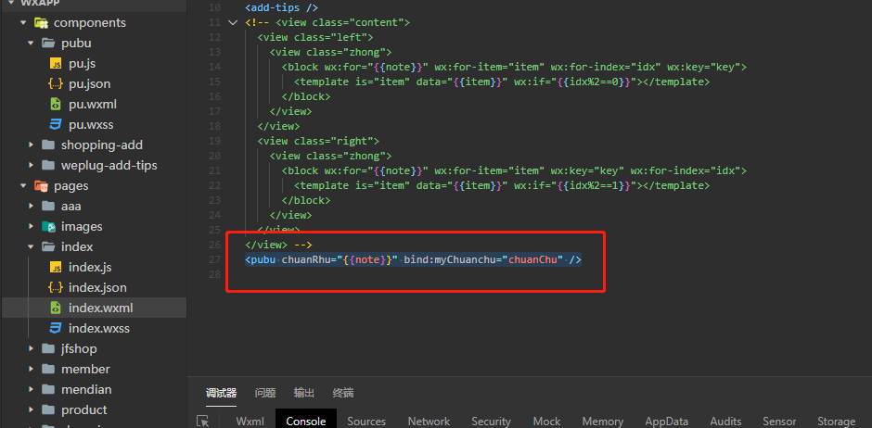Click the wxml file icon beside pu.wxml
Image resolution: width=872 pixels, height=428 pixels.
click(56, 105)
